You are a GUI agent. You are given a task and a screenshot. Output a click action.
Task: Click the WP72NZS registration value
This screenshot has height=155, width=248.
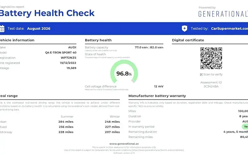(69, 58)
